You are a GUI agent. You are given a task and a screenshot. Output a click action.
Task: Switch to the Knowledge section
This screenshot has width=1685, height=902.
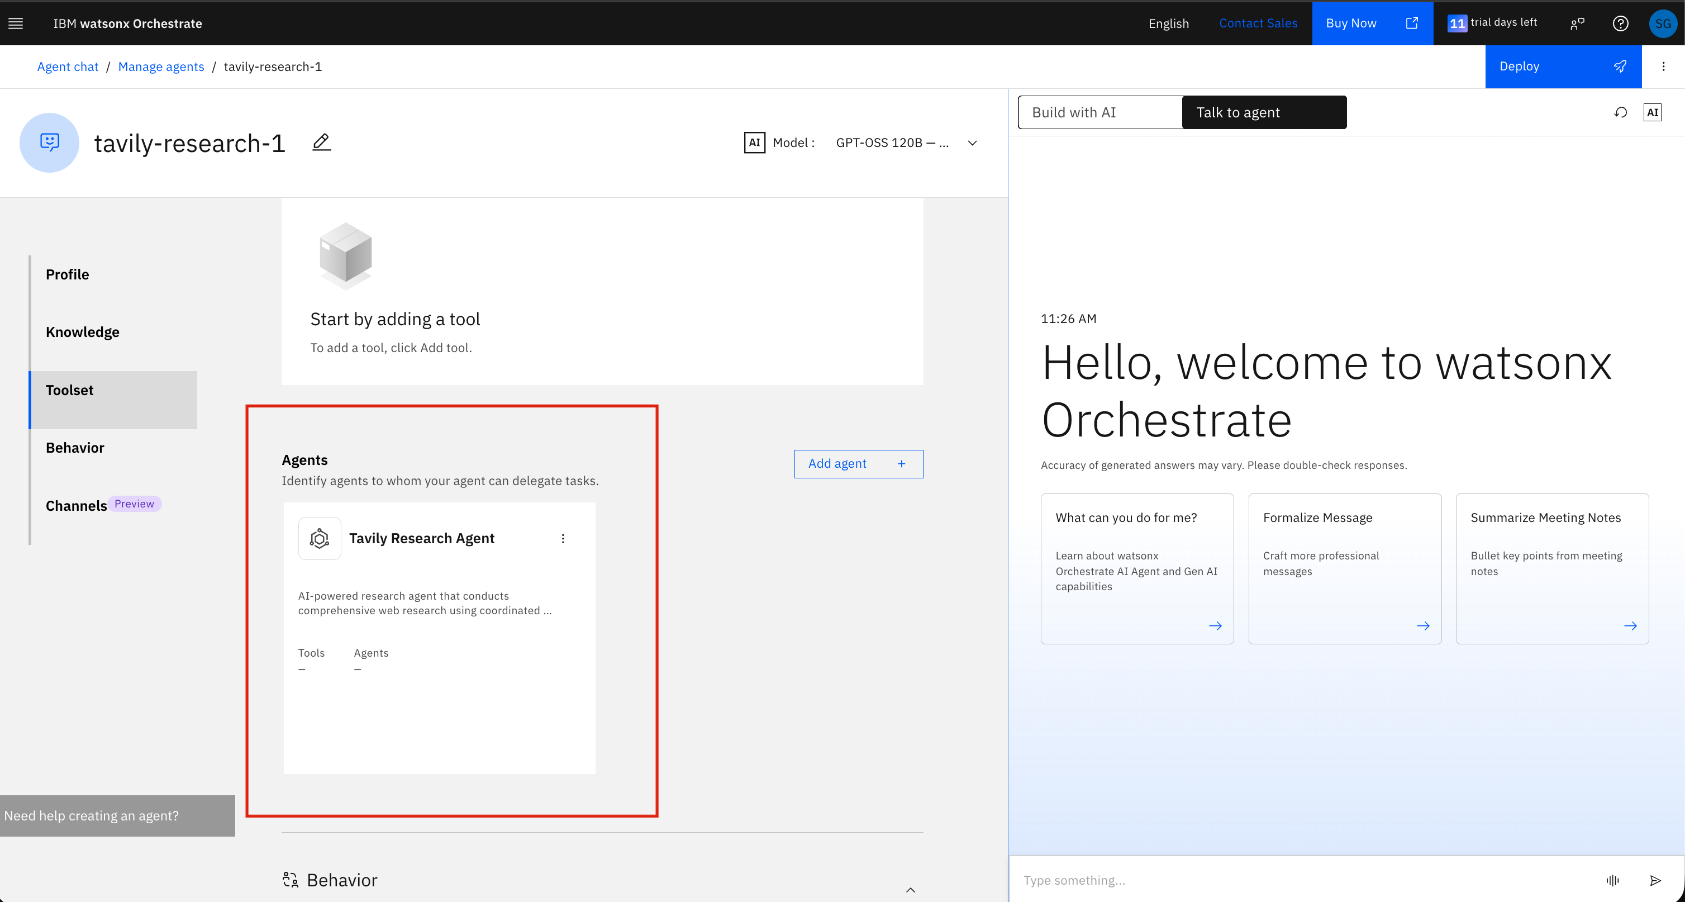(x=83, y=331)
